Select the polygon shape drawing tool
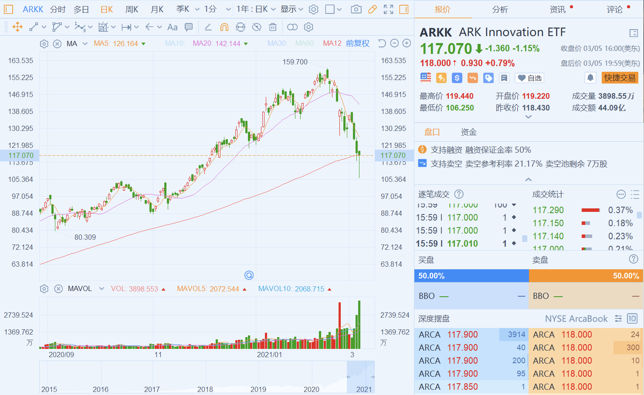 tap(57, 27)
